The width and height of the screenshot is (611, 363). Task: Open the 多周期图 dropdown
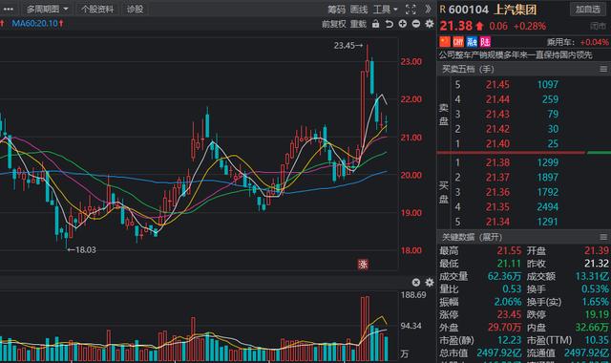(x=47, y=9)
